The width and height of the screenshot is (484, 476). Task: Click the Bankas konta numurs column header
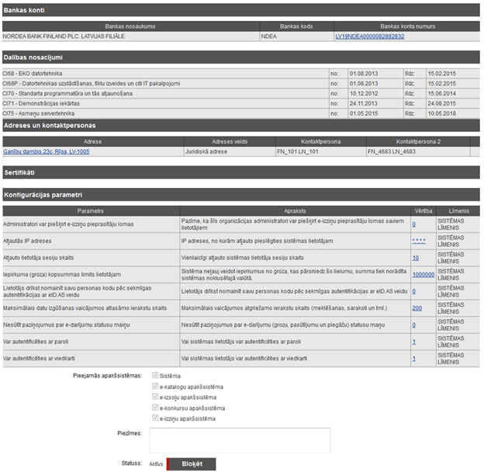(402, 26)
